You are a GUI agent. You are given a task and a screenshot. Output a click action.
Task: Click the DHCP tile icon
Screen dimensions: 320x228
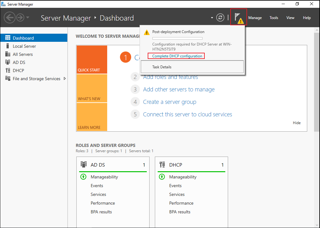pos(162,164)
